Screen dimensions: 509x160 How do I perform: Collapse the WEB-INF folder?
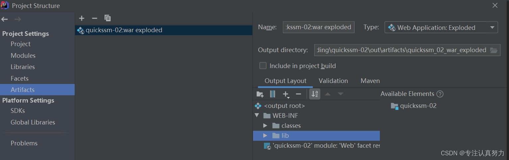257,116
